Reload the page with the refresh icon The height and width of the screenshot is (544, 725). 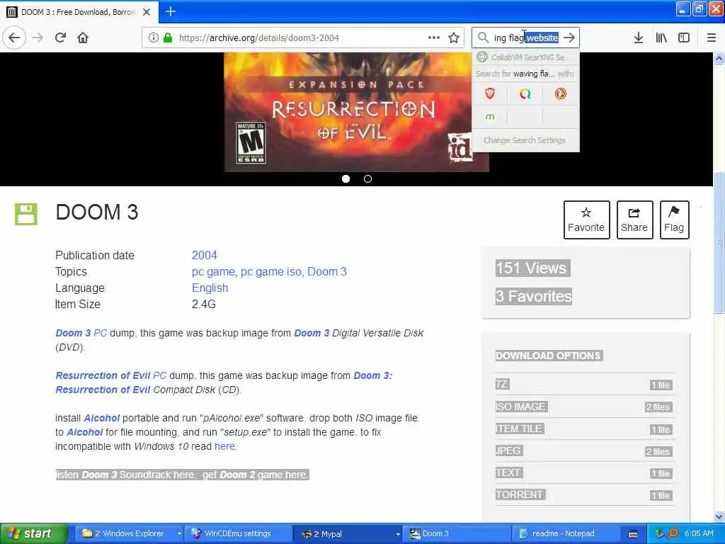[x=60, y=38]
